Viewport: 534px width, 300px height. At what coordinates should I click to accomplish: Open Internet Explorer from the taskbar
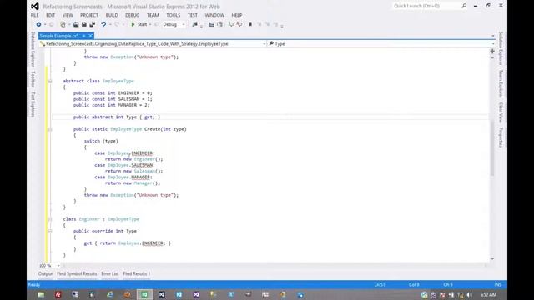click(x=109, y=294)
